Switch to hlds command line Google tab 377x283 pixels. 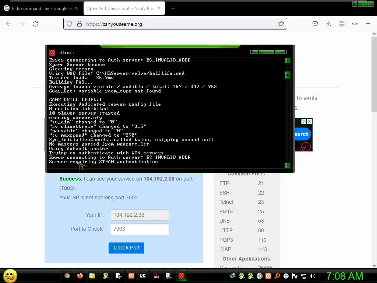pos(41,8)
